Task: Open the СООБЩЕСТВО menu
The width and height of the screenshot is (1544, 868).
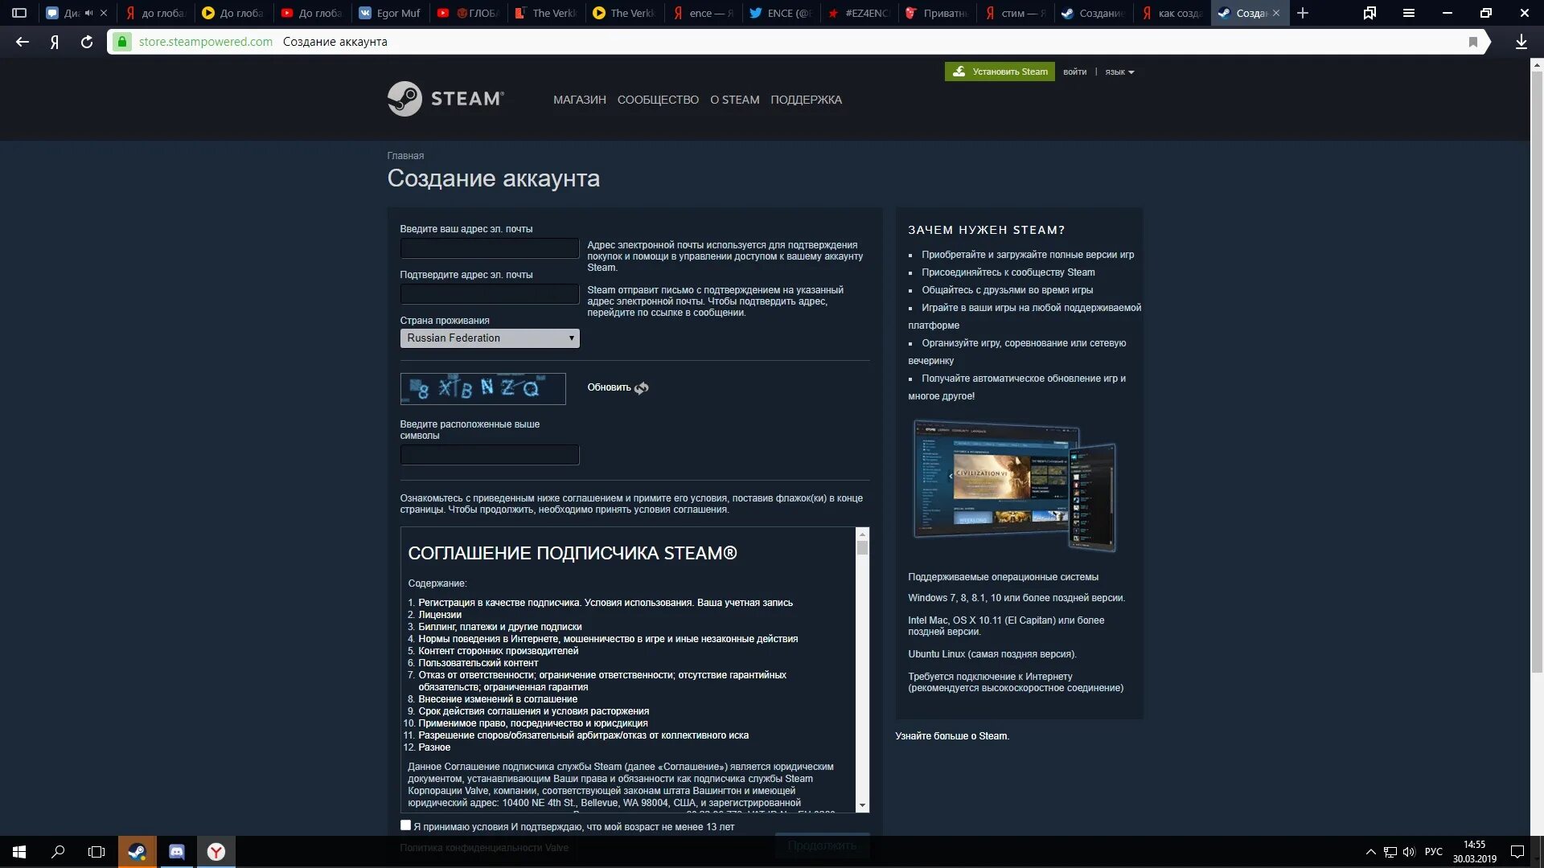Action: tap(658, 100)
